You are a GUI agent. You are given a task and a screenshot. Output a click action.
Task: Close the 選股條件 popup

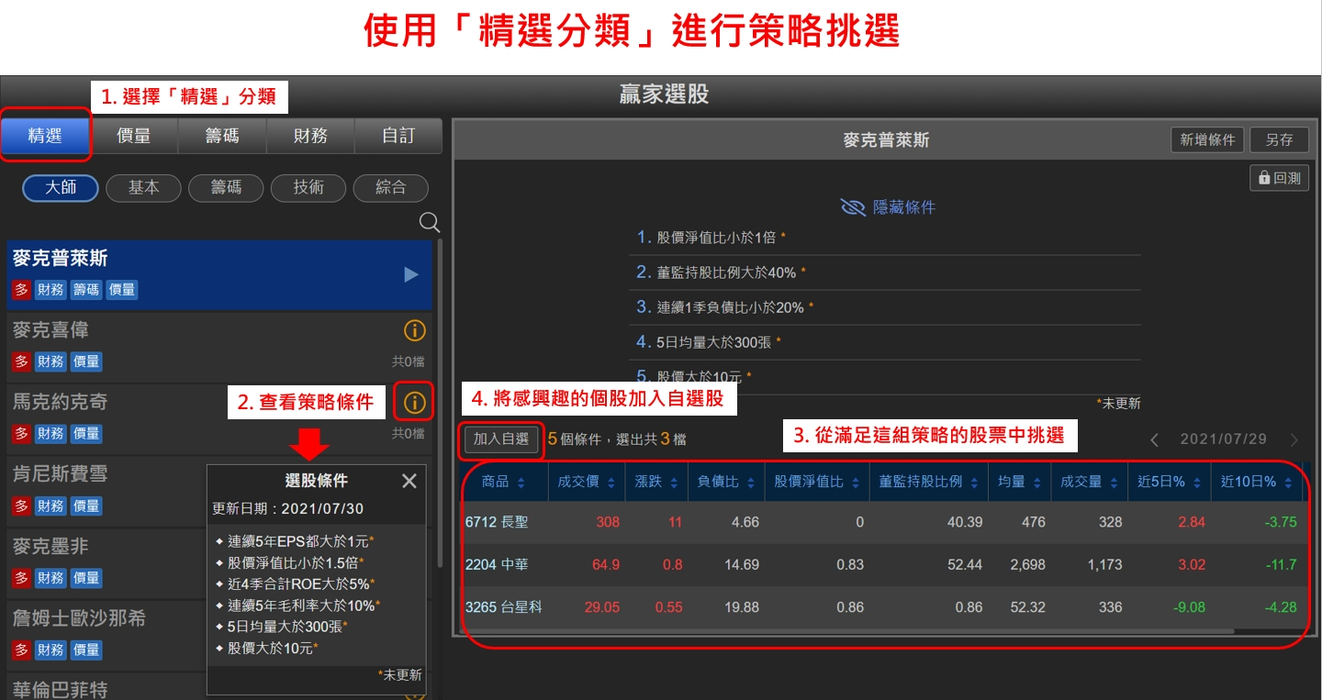click(x=409, y=481)
